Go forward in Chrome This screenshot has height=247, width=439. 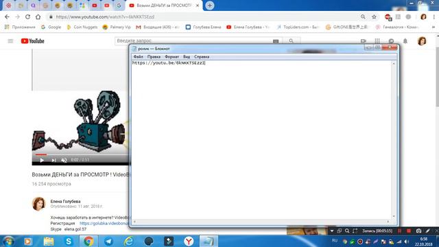[17, 16]
